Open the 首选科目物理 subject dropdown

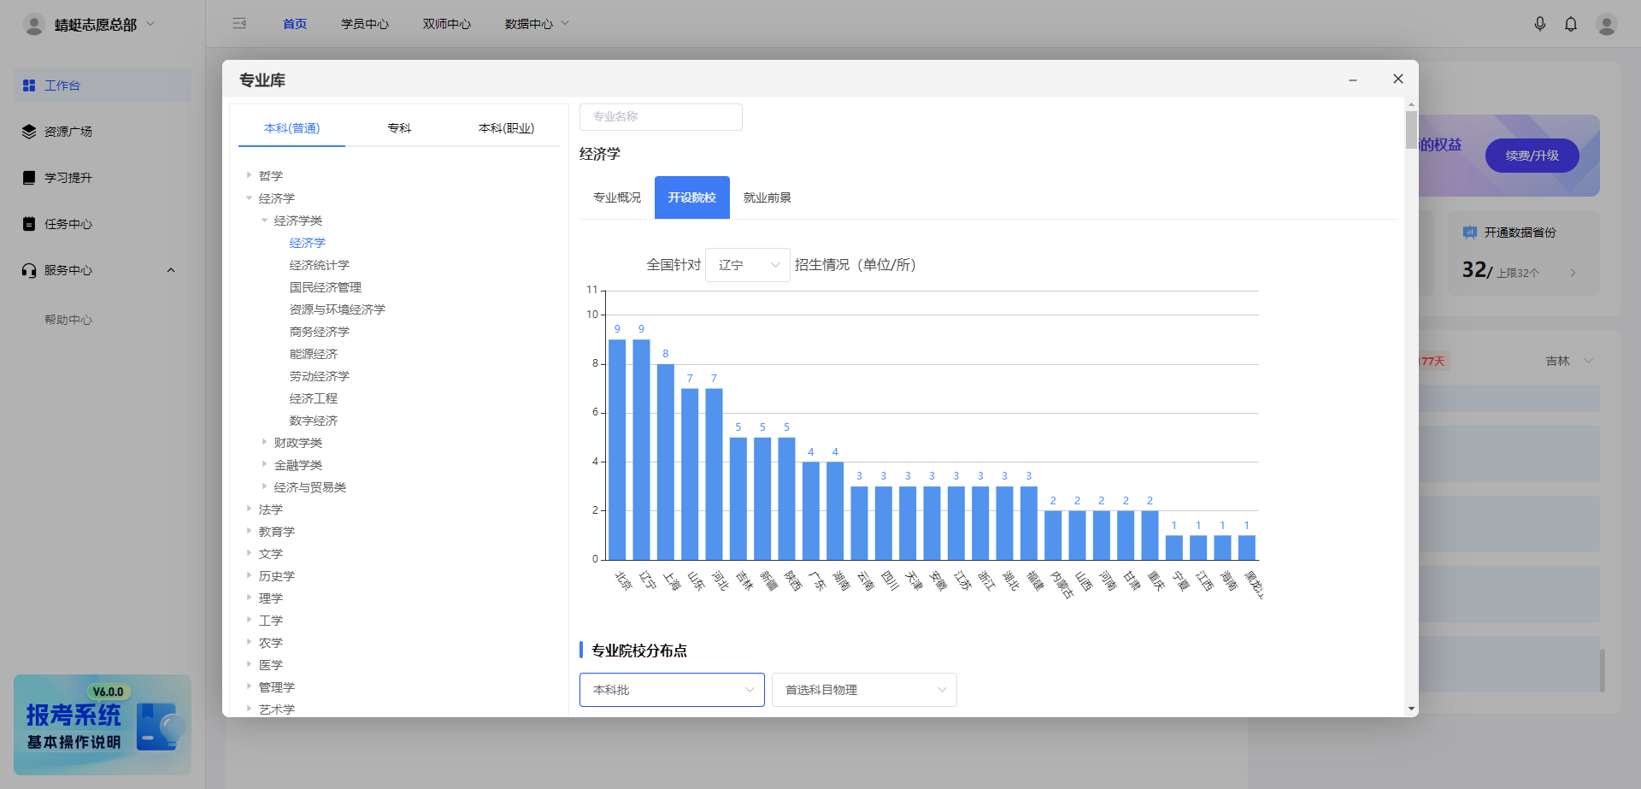pos(863,690)
